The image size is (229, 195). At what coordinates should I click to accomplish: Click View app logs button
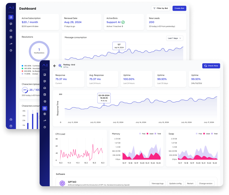(158, 183)
